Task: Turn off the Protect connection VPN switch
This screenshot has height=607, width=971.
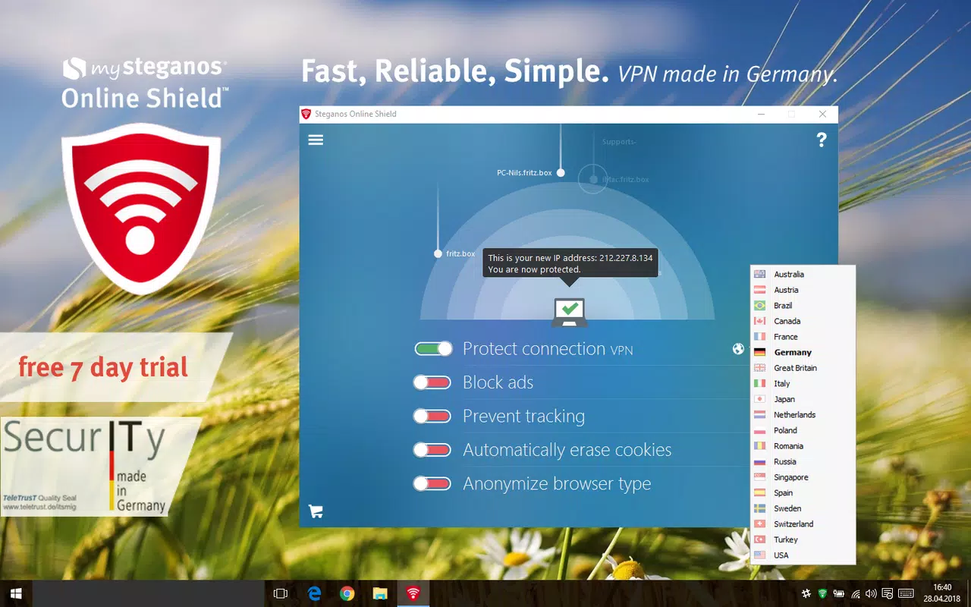Action: pos(433,349)
